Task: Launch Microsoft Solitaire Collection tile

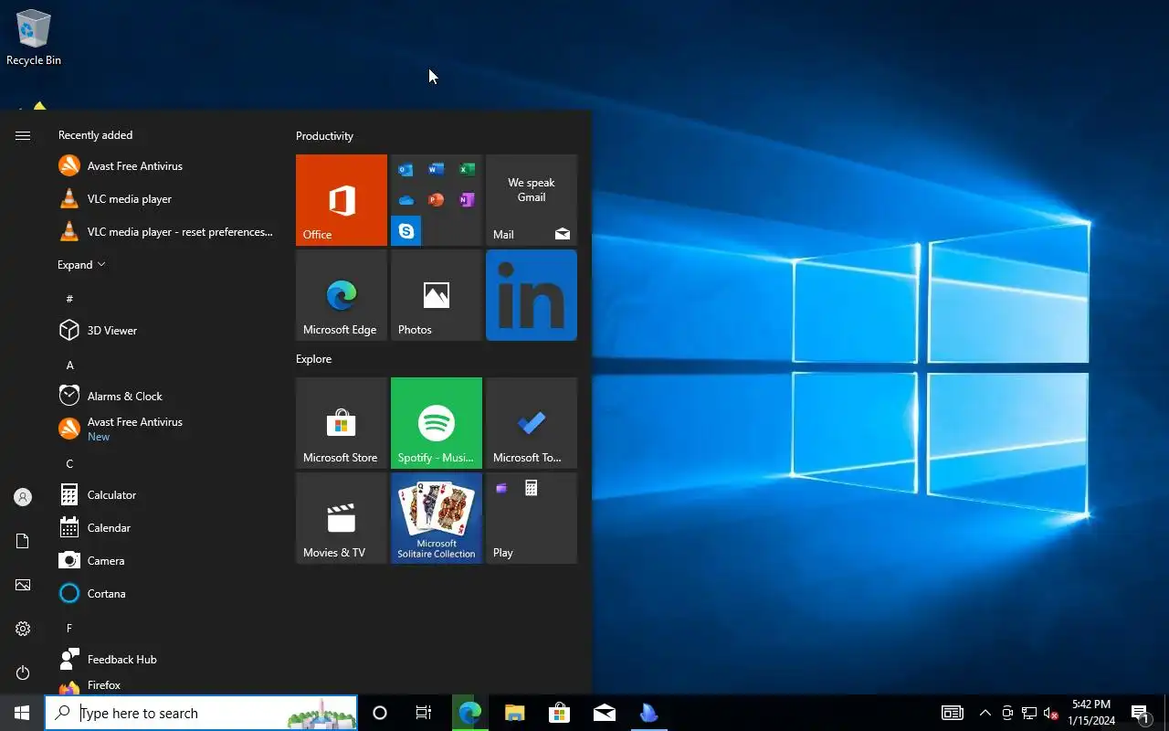Action: [x=437, y=518]
